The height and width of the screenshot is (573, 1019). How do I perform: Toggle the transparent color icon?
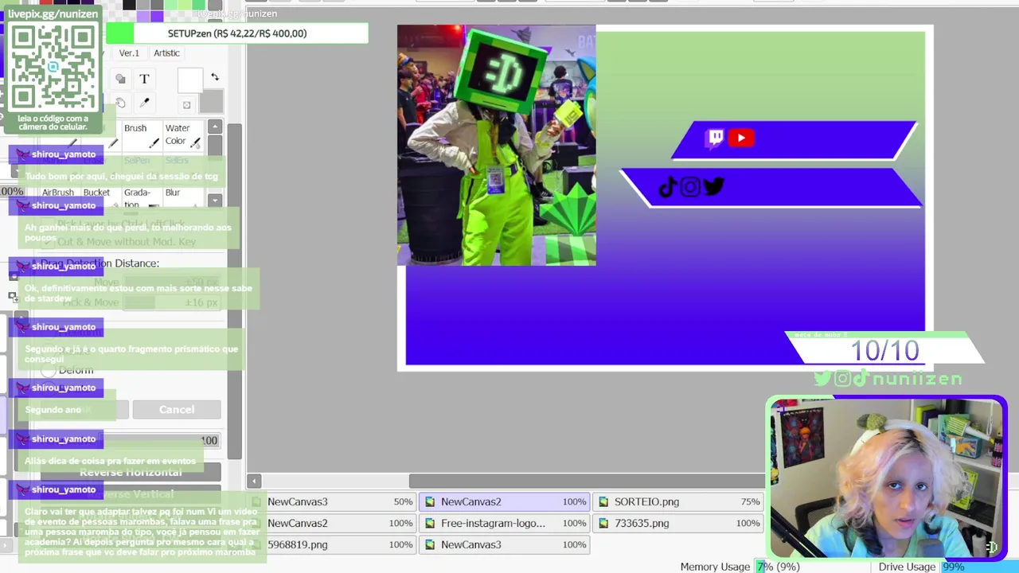coord(186,105)
